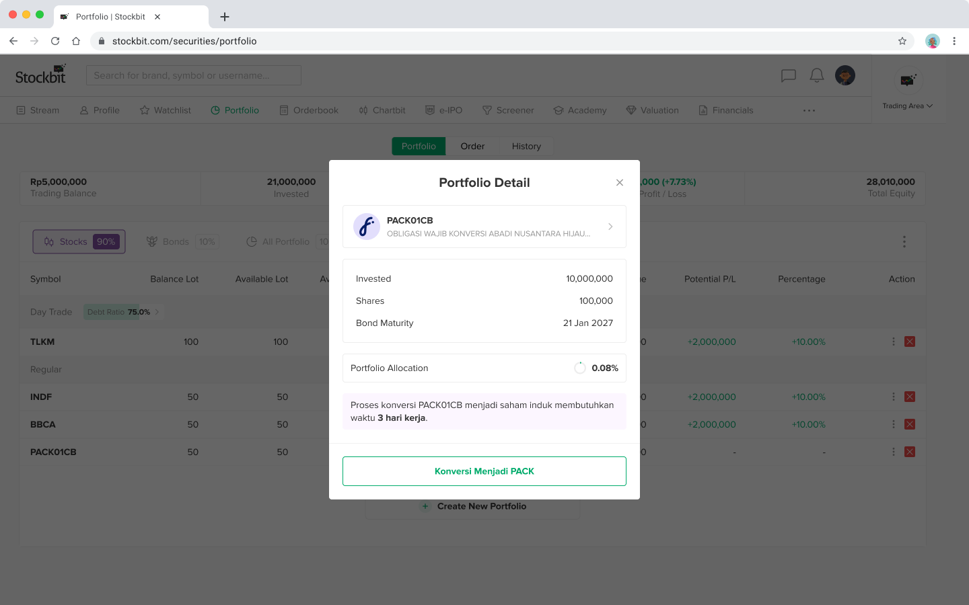This screenshot has width=969, height=605.
Task: Bookmark this page with the star
Action: (902, 41)
